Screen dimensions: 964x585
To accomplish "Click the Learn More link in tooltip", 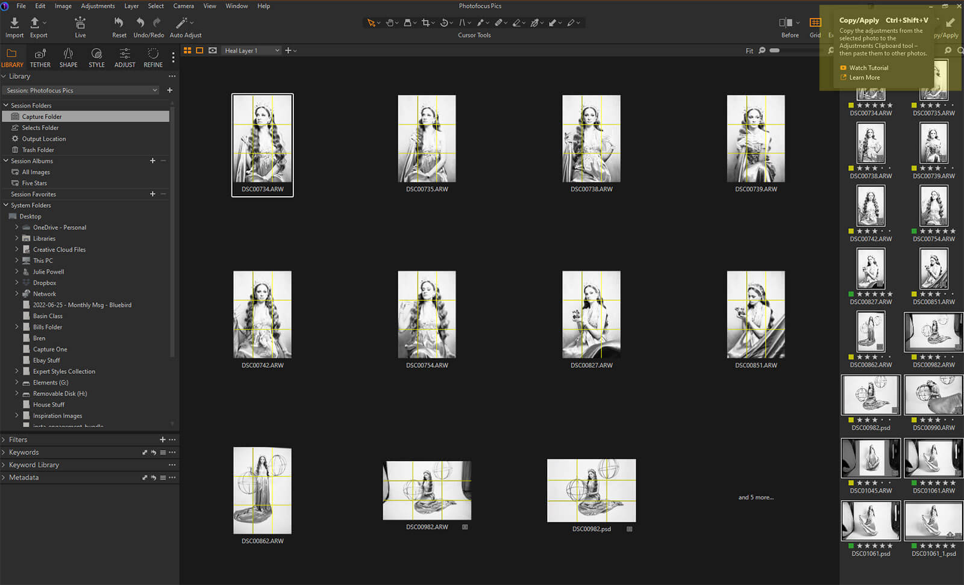I will [x=864, y=78].
